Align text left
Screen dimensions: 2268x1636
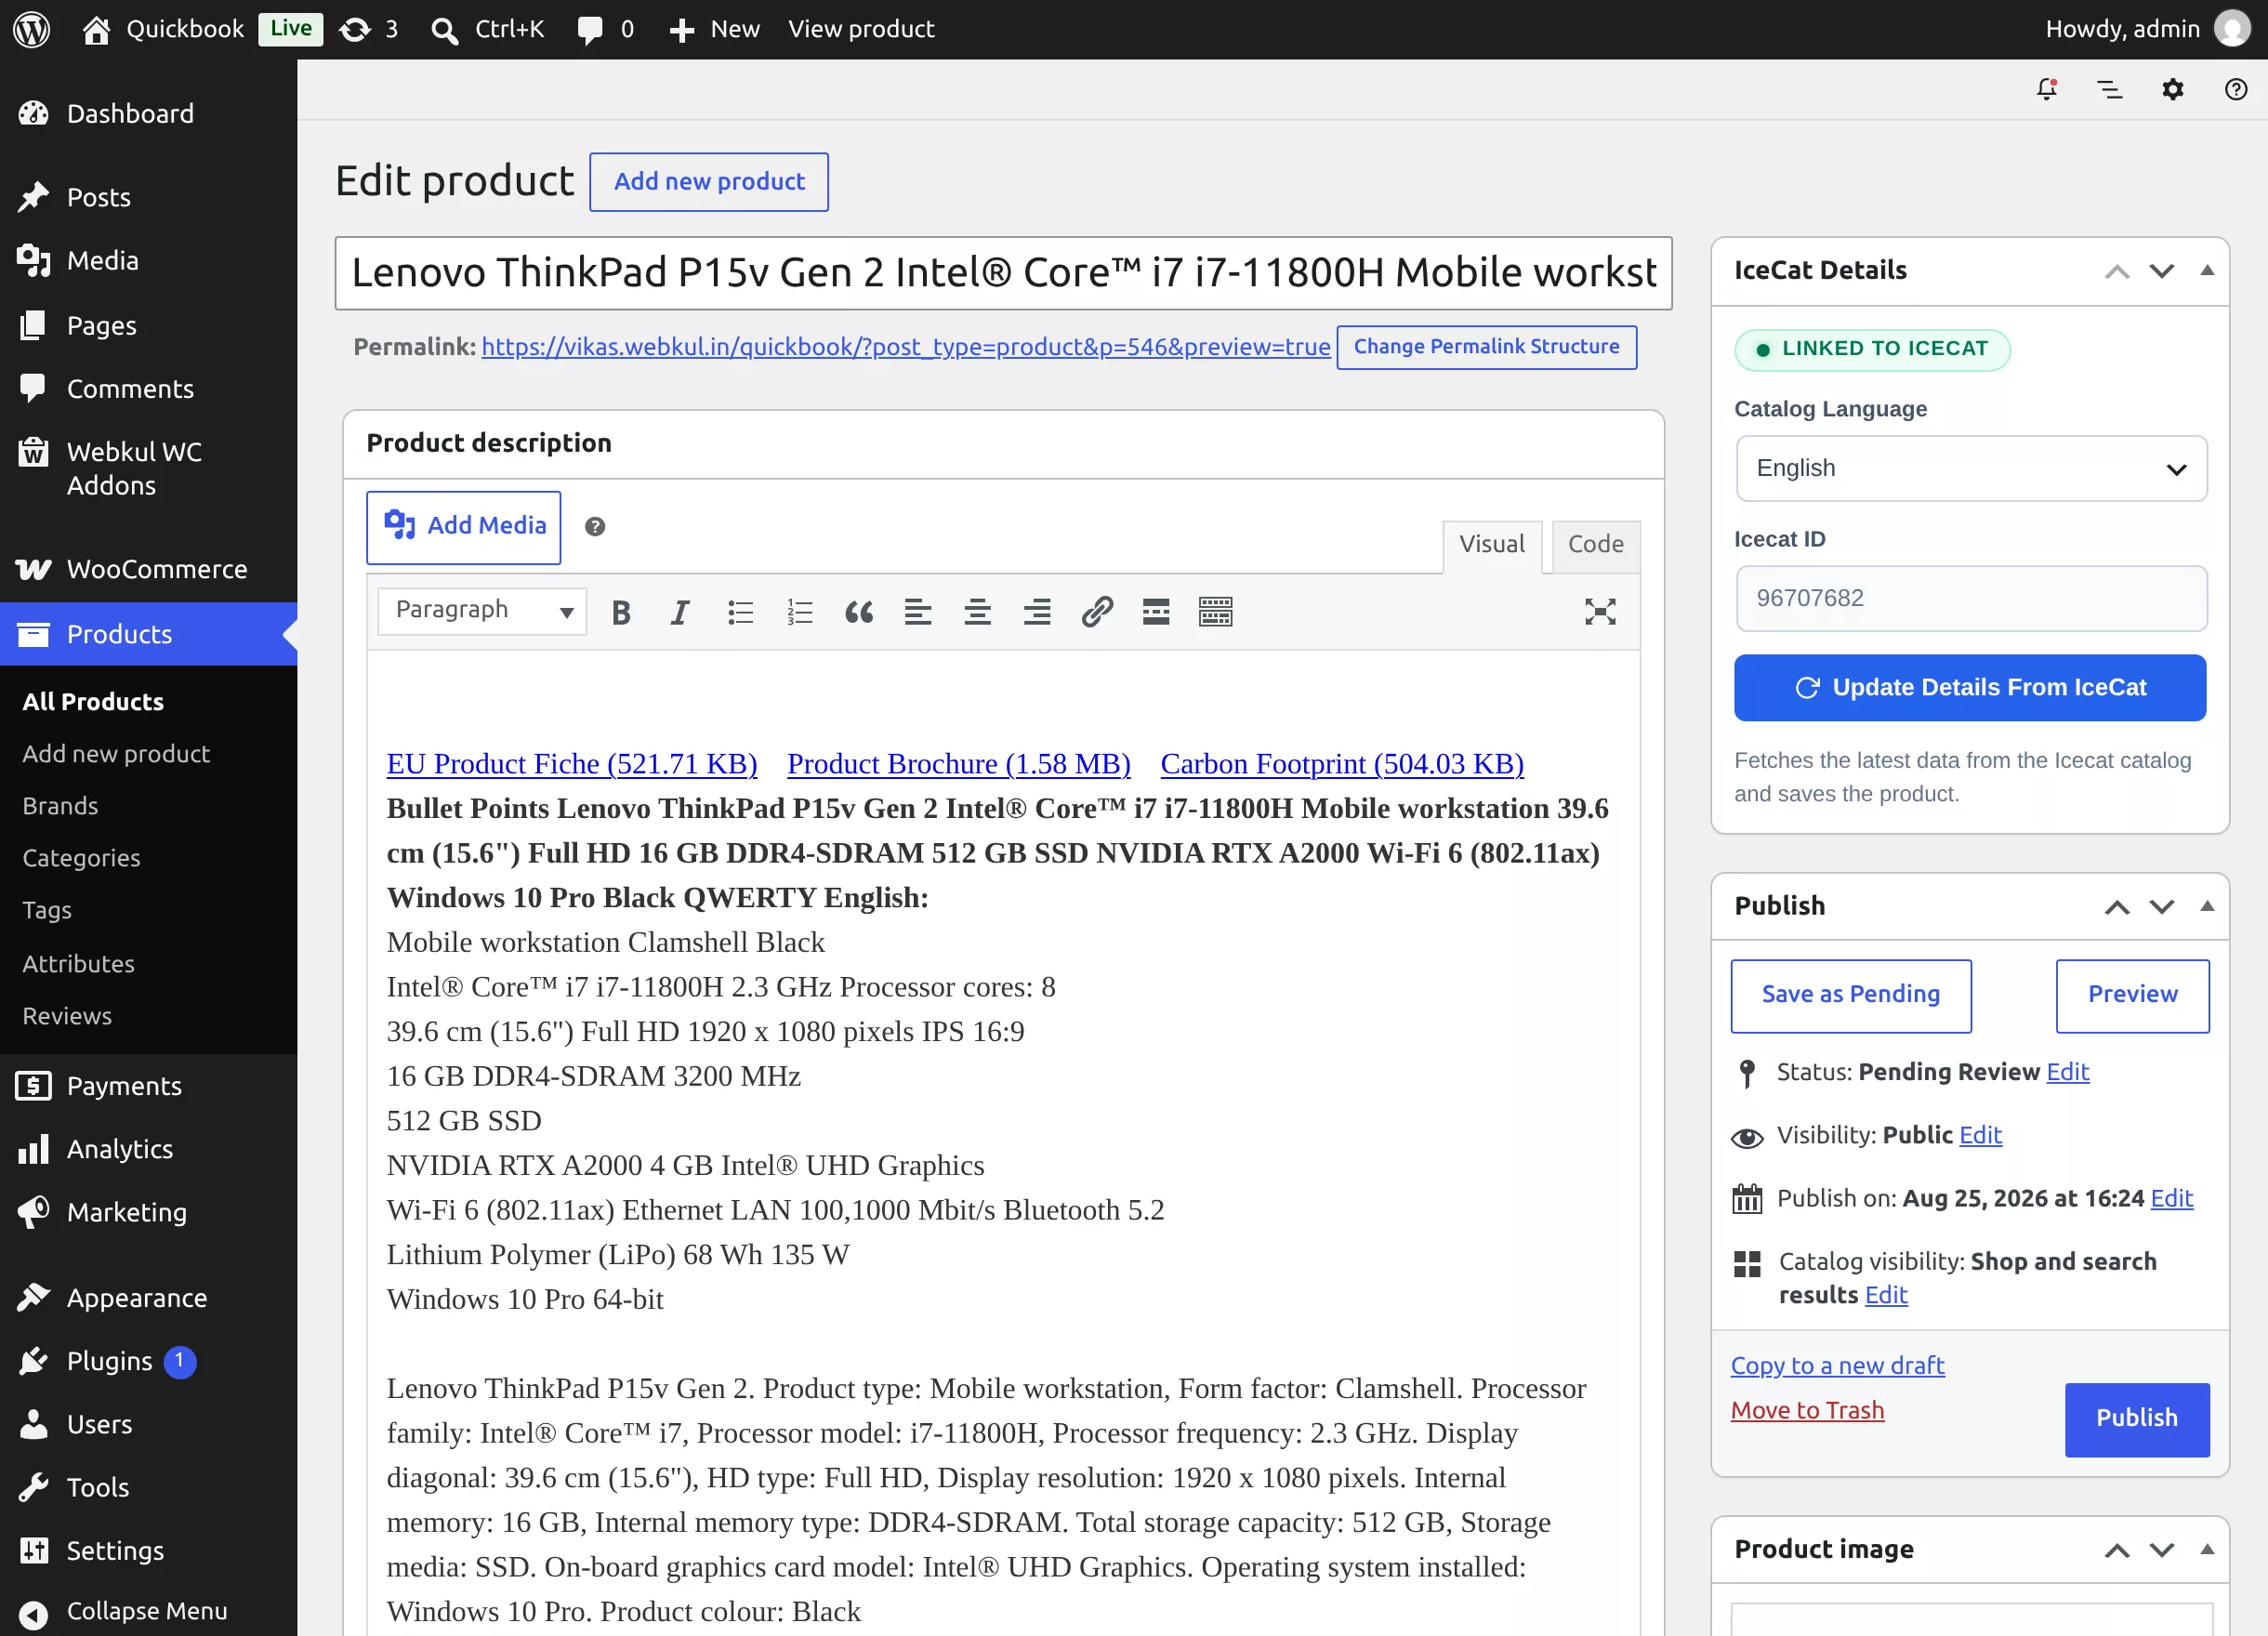tap(918, 612)
